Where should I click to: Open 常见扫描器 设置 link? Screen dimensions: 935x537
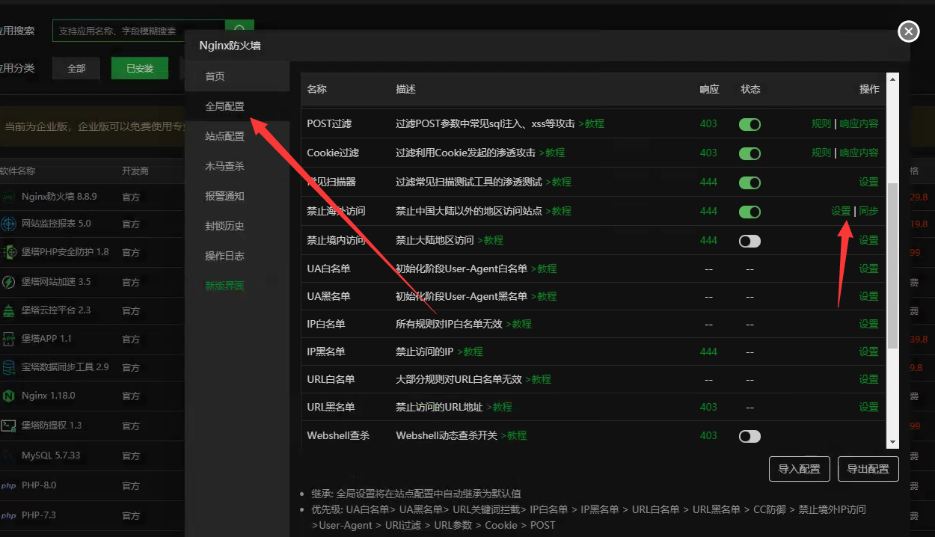click(868, 182)
